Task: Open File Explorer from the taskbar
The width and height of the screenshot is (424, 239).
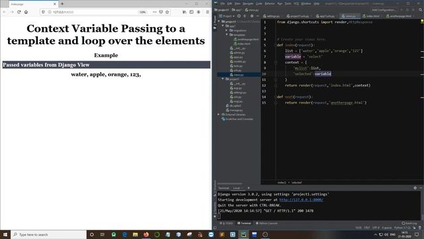Action: [135, 234]
